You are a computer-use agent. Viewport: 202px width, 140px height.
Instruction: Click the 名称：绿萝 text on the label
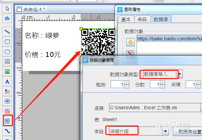(42, 35)
